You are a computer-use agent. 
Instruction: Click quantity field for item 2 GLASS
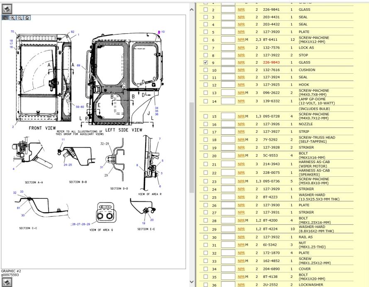click(x=228, y=10)
